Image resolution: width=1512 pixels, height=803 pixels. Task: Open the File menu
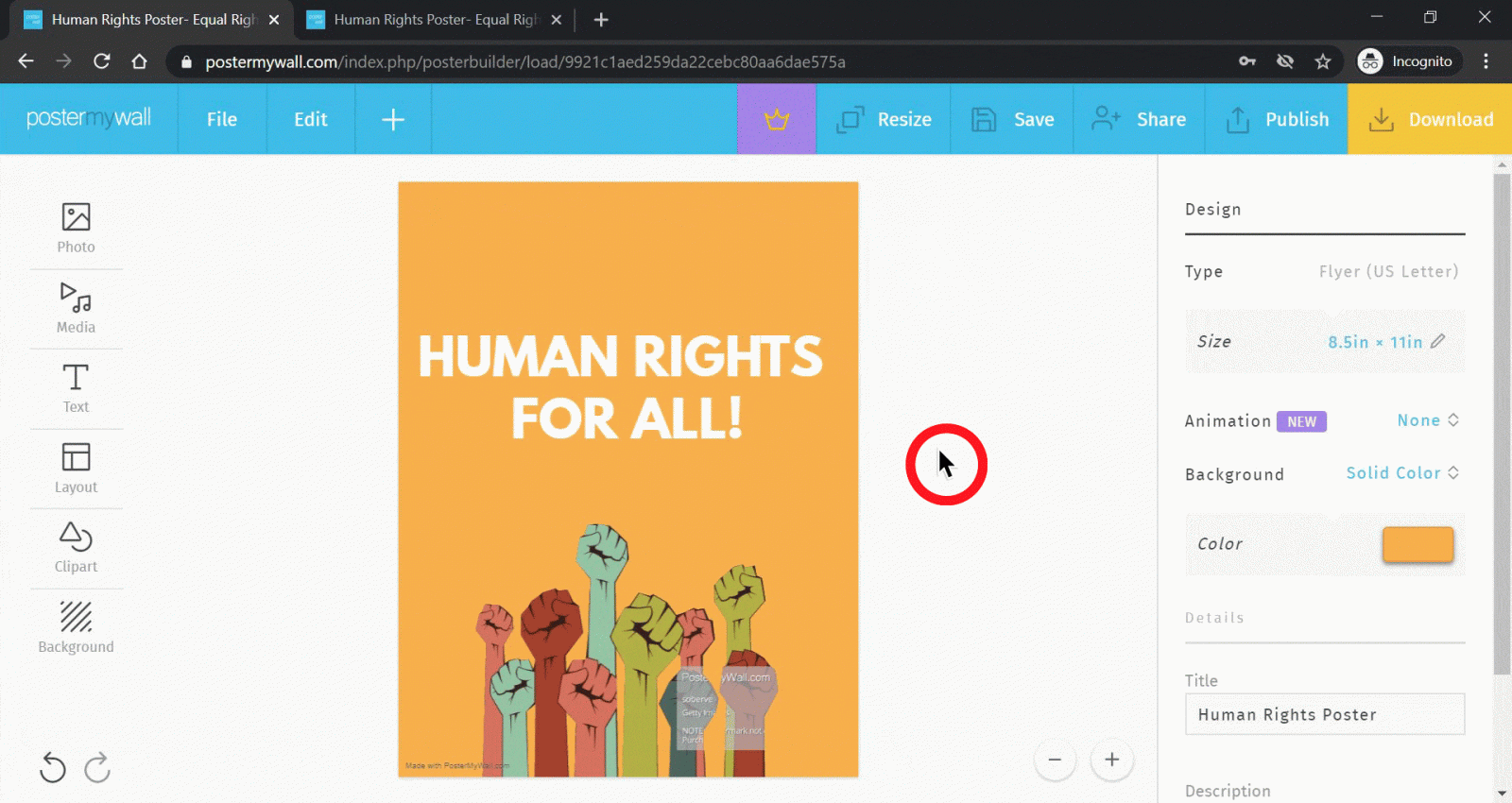click(222, 119)
